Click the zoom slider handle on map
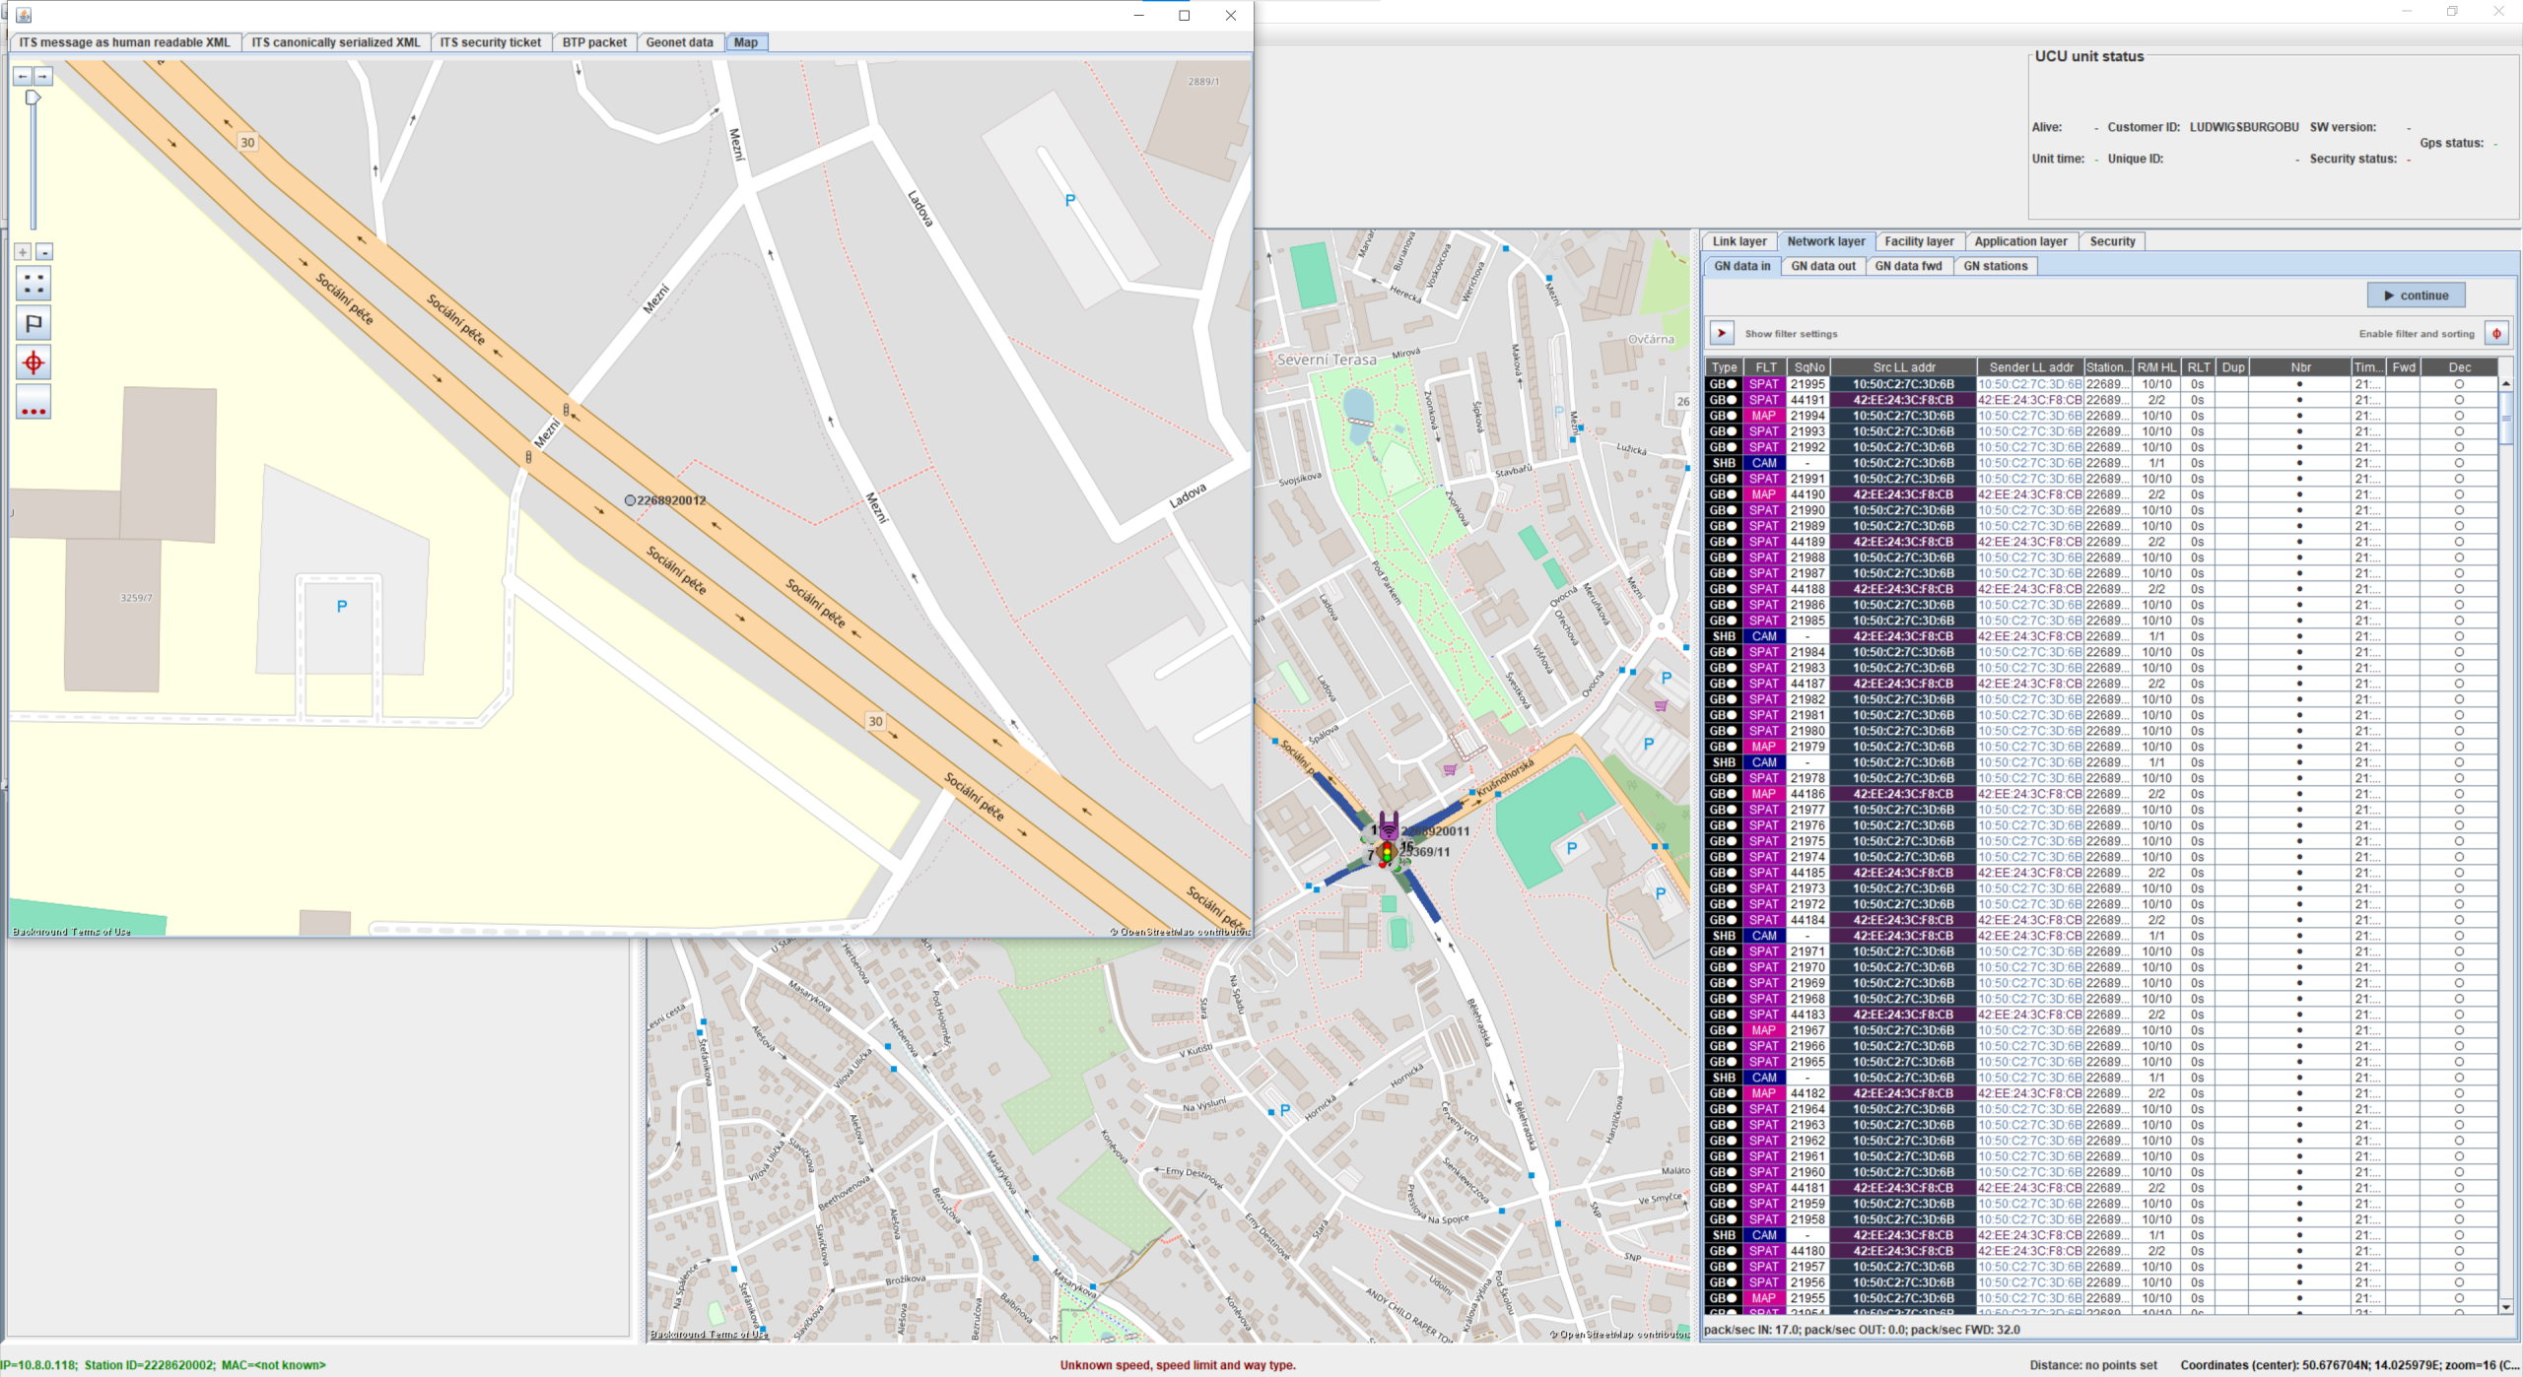2523x1377 pixels. (33, 97)
